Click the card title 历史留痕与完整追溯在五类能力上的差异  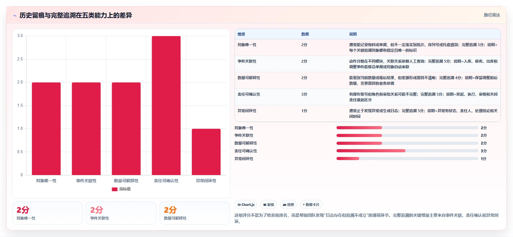tap(76, 16)
